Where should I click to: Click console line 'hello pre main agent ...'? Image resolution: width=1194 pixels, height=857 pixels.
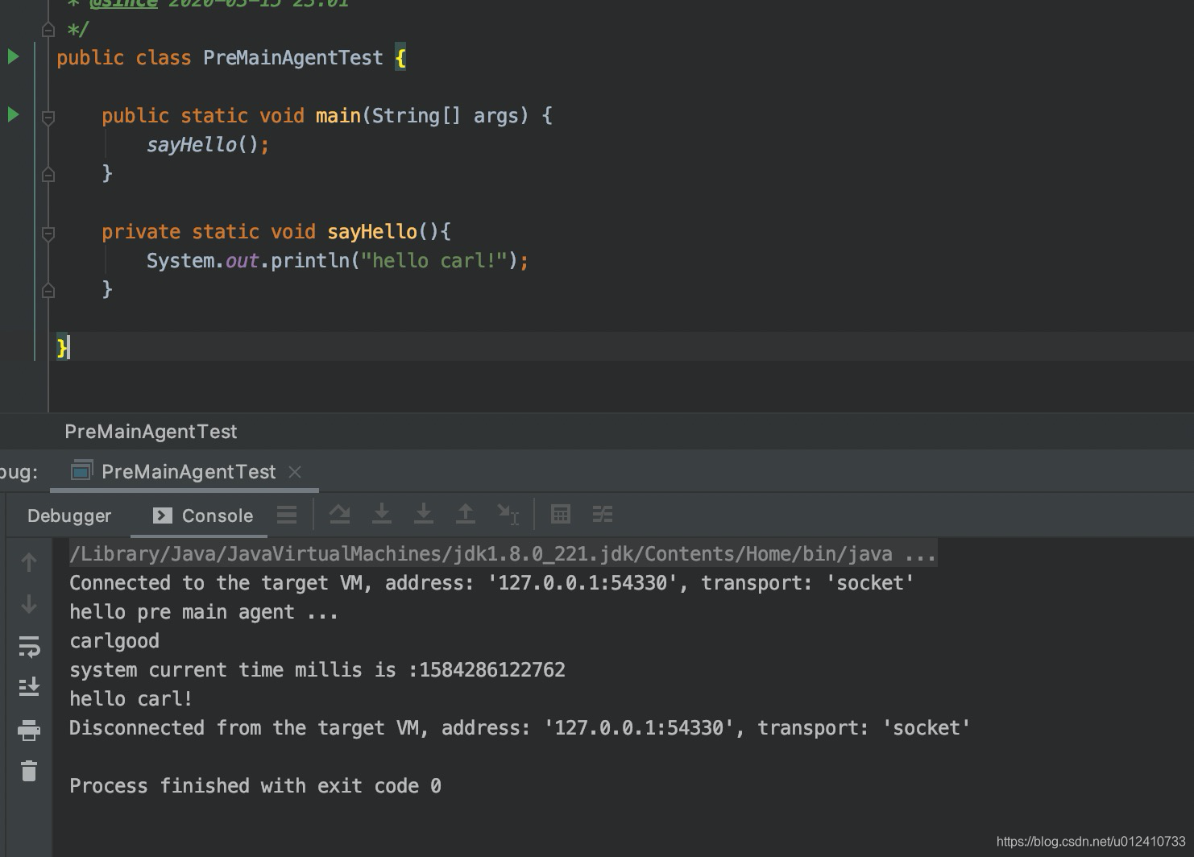pos(203,612)
